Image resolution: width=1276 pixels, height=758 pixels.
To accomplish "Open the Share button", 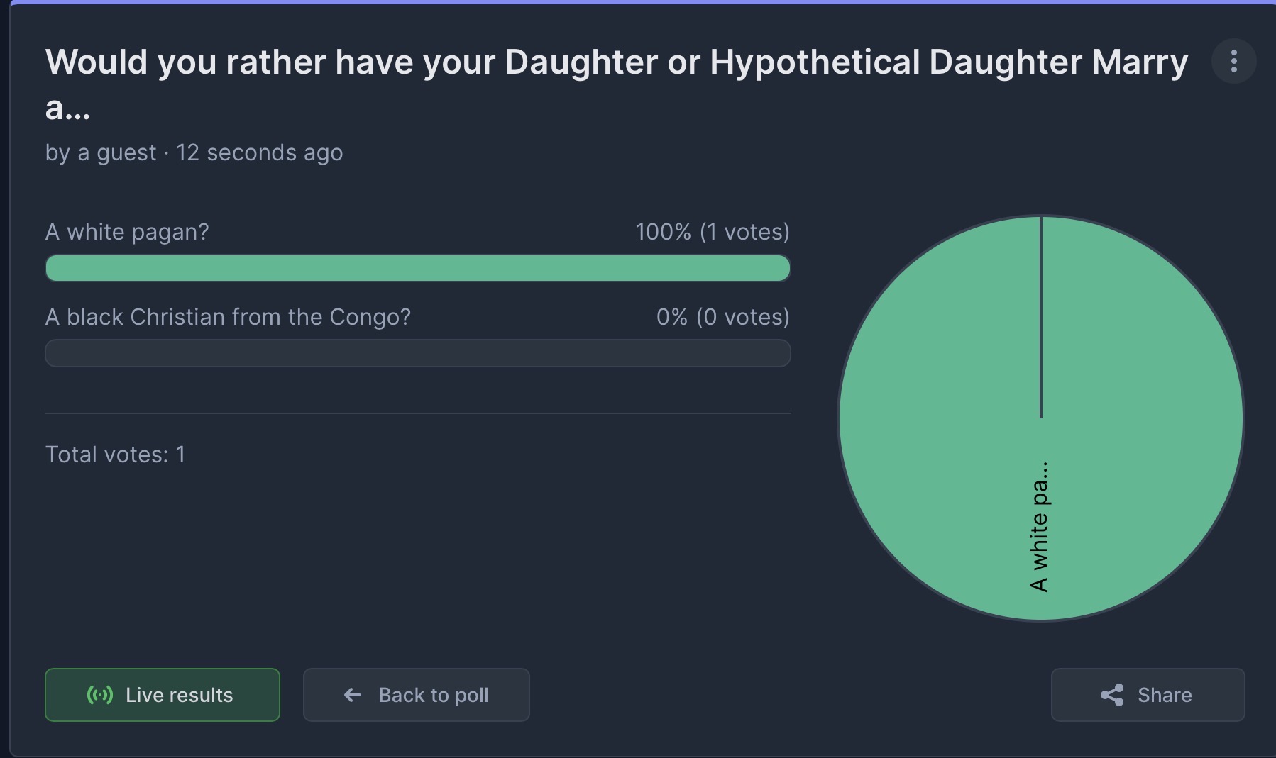I will (1148, 695).
